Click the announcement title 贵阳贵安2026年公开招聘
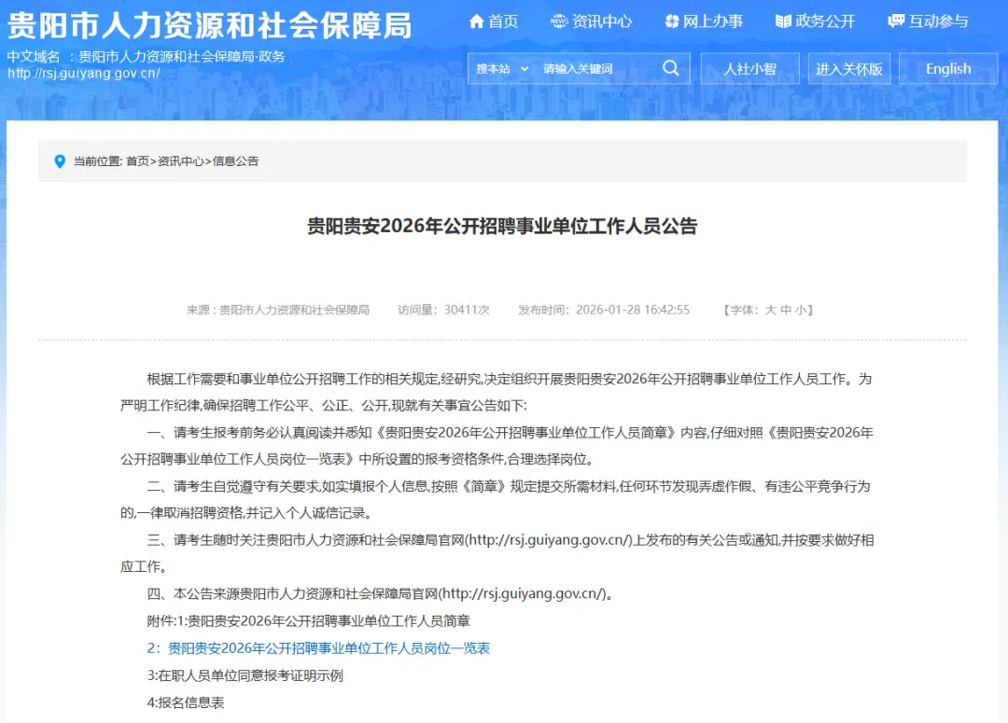Viewport: 1008px width, 723px height. (x=502, y=226)
